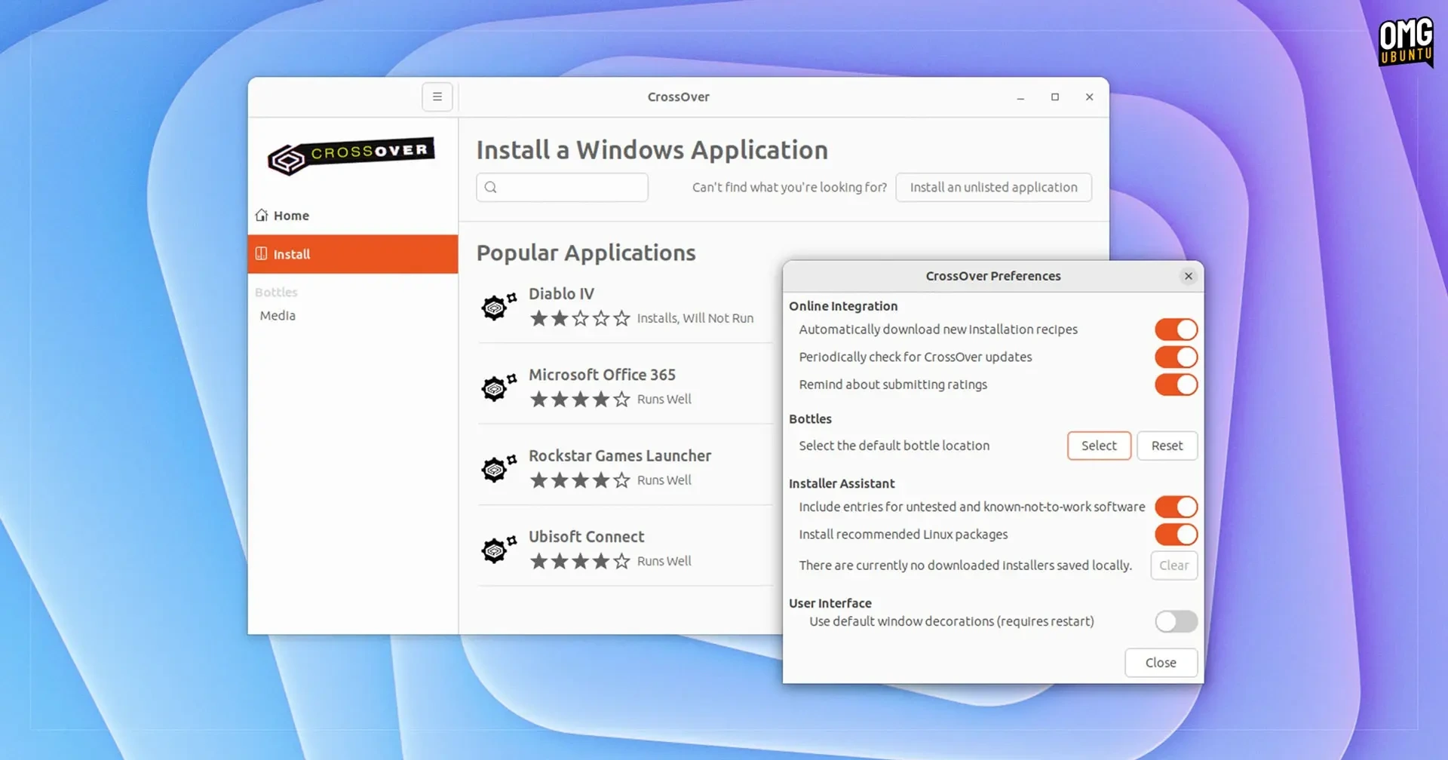The height and width of the screenshot is (760, 1448).
Task: Click Select for default bottle location
Action: [1099, 446]
